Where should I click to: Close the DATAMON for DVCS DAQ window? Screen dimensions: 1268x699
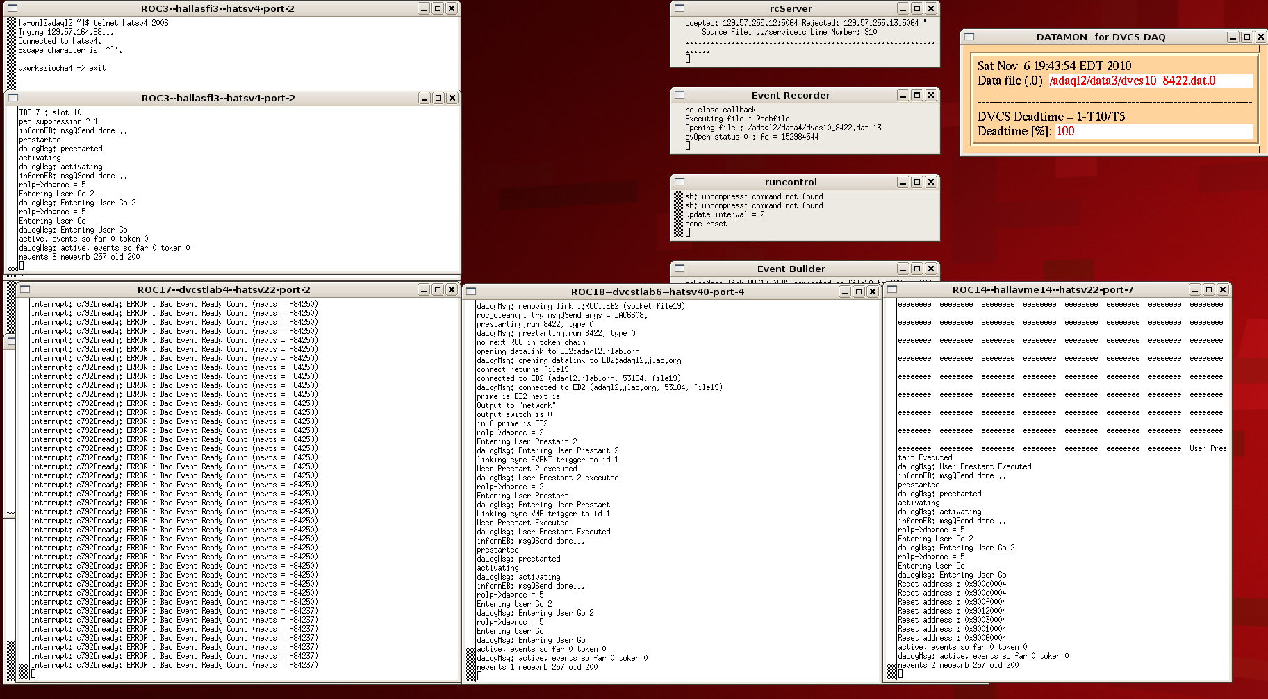coord(1260,37)
